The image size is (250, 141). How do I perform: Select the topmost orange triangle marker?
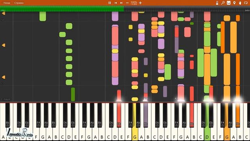pos(4,13)
